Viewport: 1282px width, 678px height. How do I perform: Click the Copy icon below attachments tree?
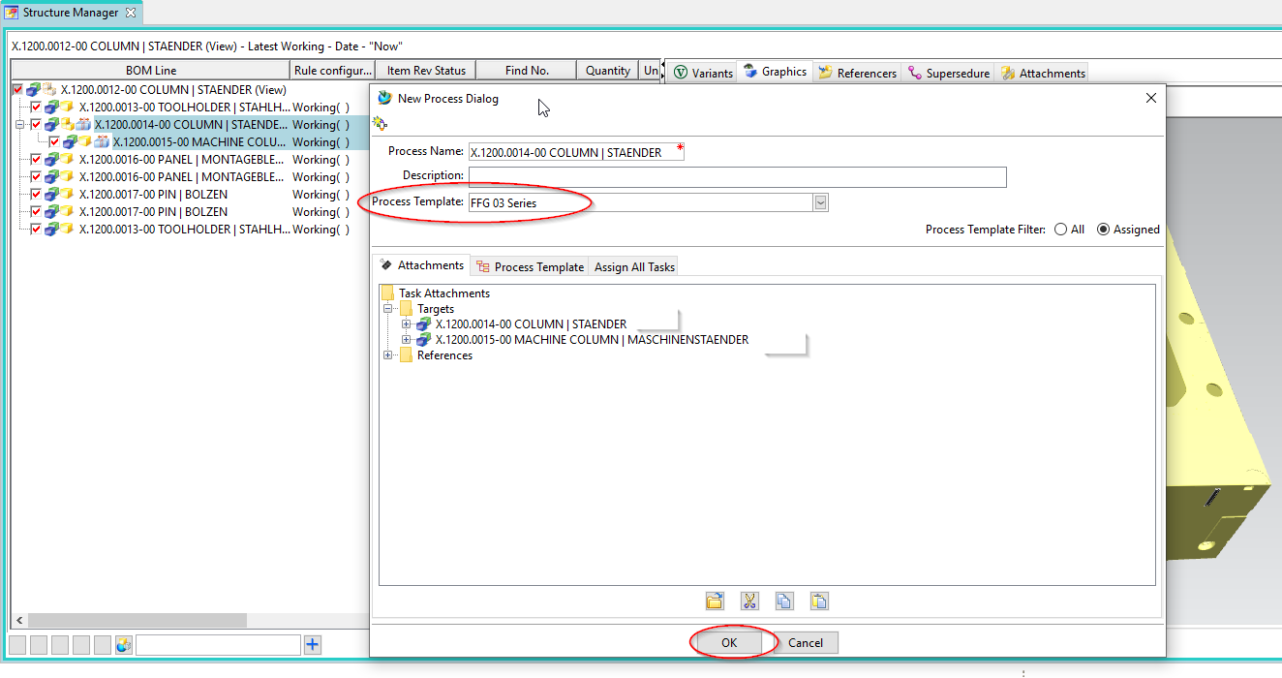784,601
